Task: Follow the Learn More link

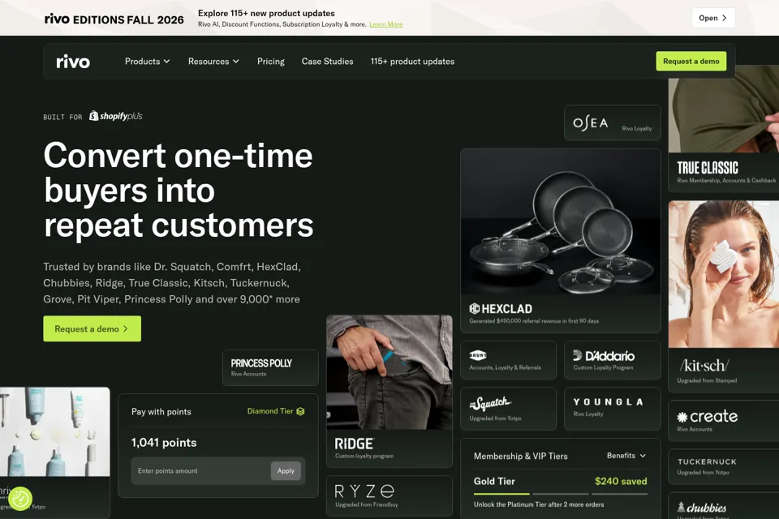Action: (385, 24)
